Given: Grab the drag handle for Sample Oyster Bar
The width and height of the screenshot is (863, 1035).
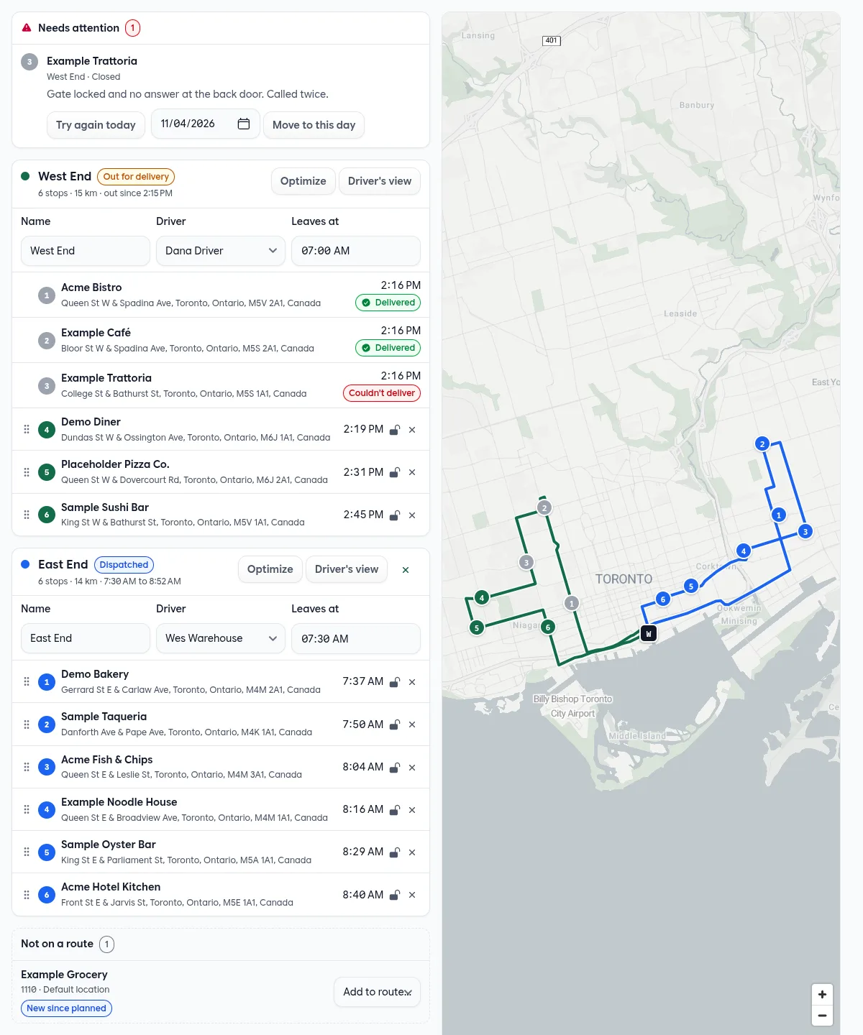Looking at the screenshot, I should (x=27, y=852).
